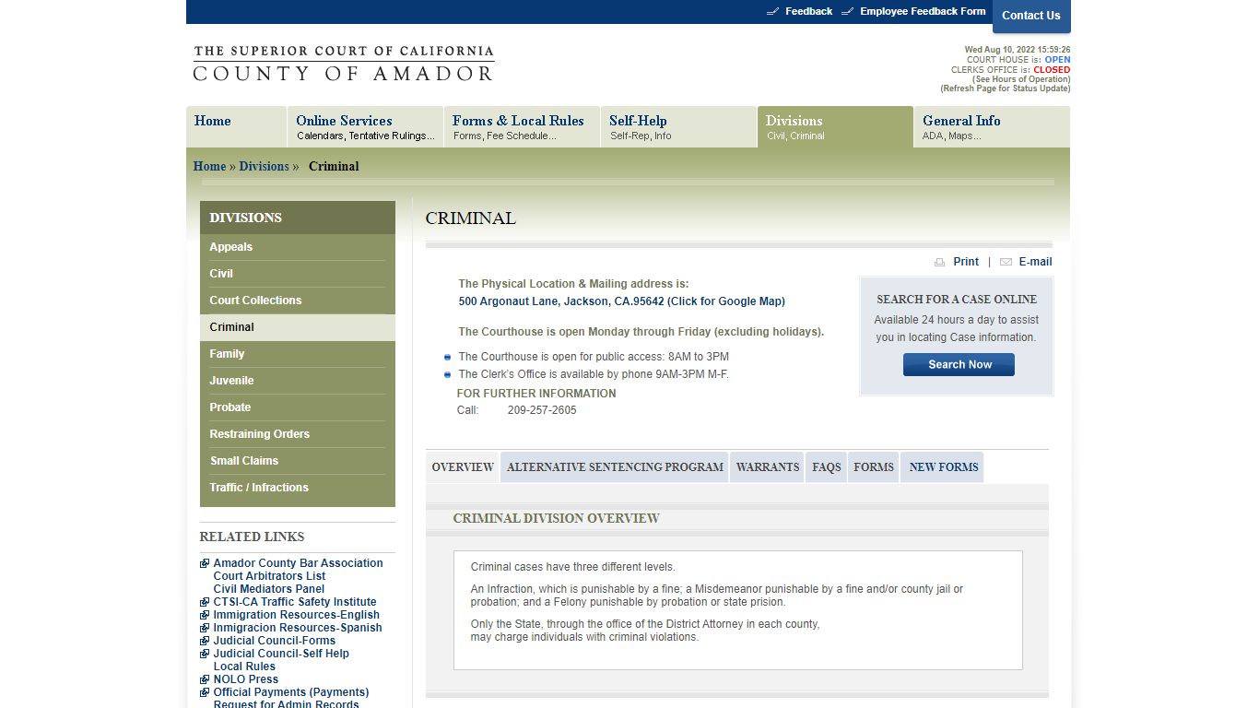Click the envelope icon beside E-mail
Viewport: 1259px width, 708px height.
click(1006, 262)
